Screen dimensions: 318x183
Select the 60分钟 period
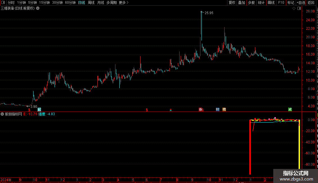point(70,3)
